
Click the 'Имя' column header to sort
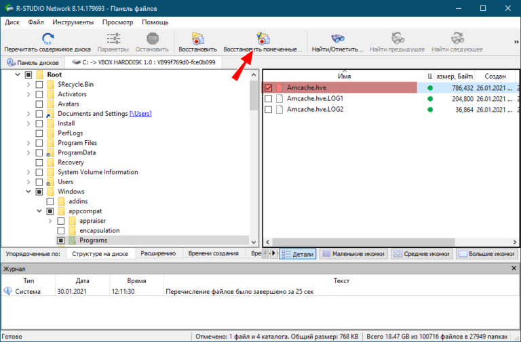[344, 77]
